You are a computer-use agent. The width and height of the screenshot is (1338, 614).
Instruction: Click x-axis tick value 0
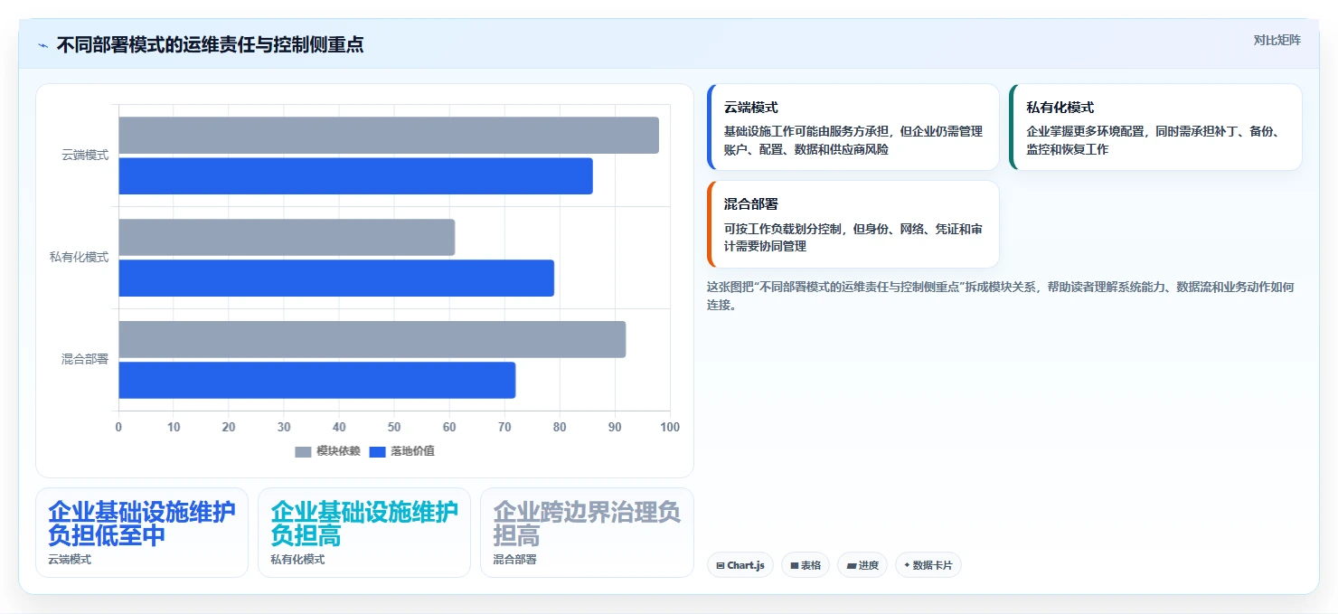click(118, 427)
